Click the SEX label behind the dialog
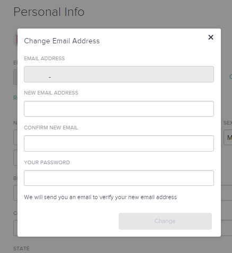The height and width of the screenshot is (253, 232). [x=228, y=123]
